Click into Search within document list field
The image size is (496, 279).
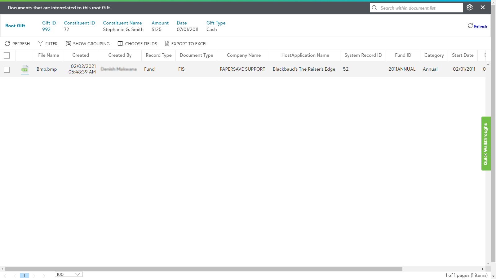[418, 8]
